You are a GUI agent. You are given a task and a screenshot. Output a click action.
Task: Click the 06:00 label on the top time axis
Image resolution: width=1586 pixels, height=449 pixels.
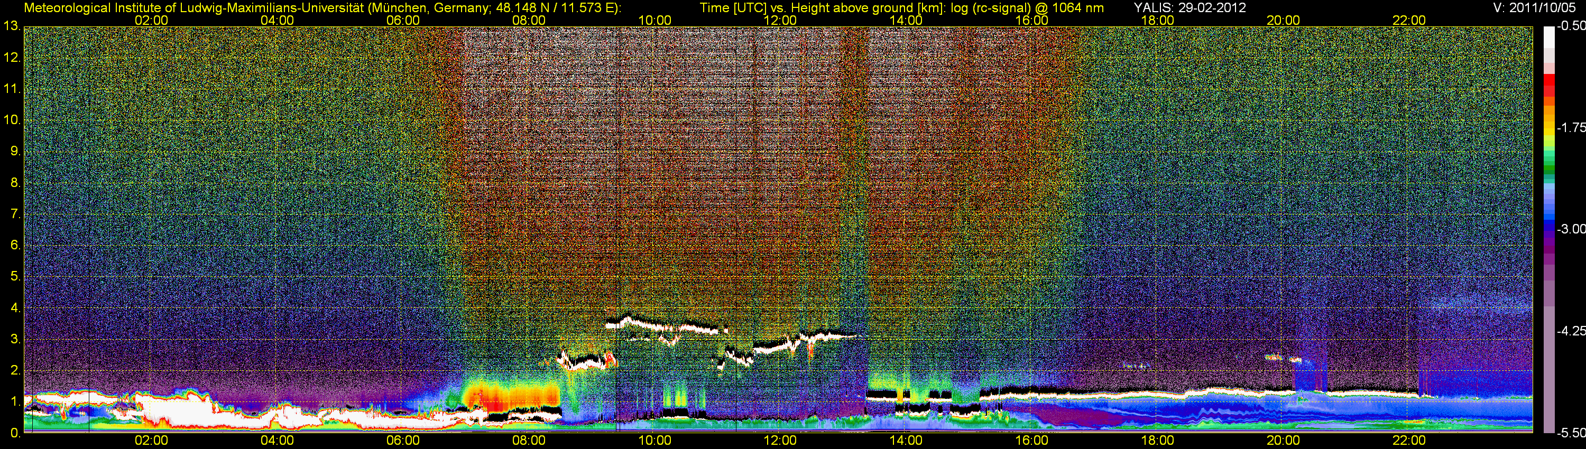pyautogui.click(x=403, y=20)
